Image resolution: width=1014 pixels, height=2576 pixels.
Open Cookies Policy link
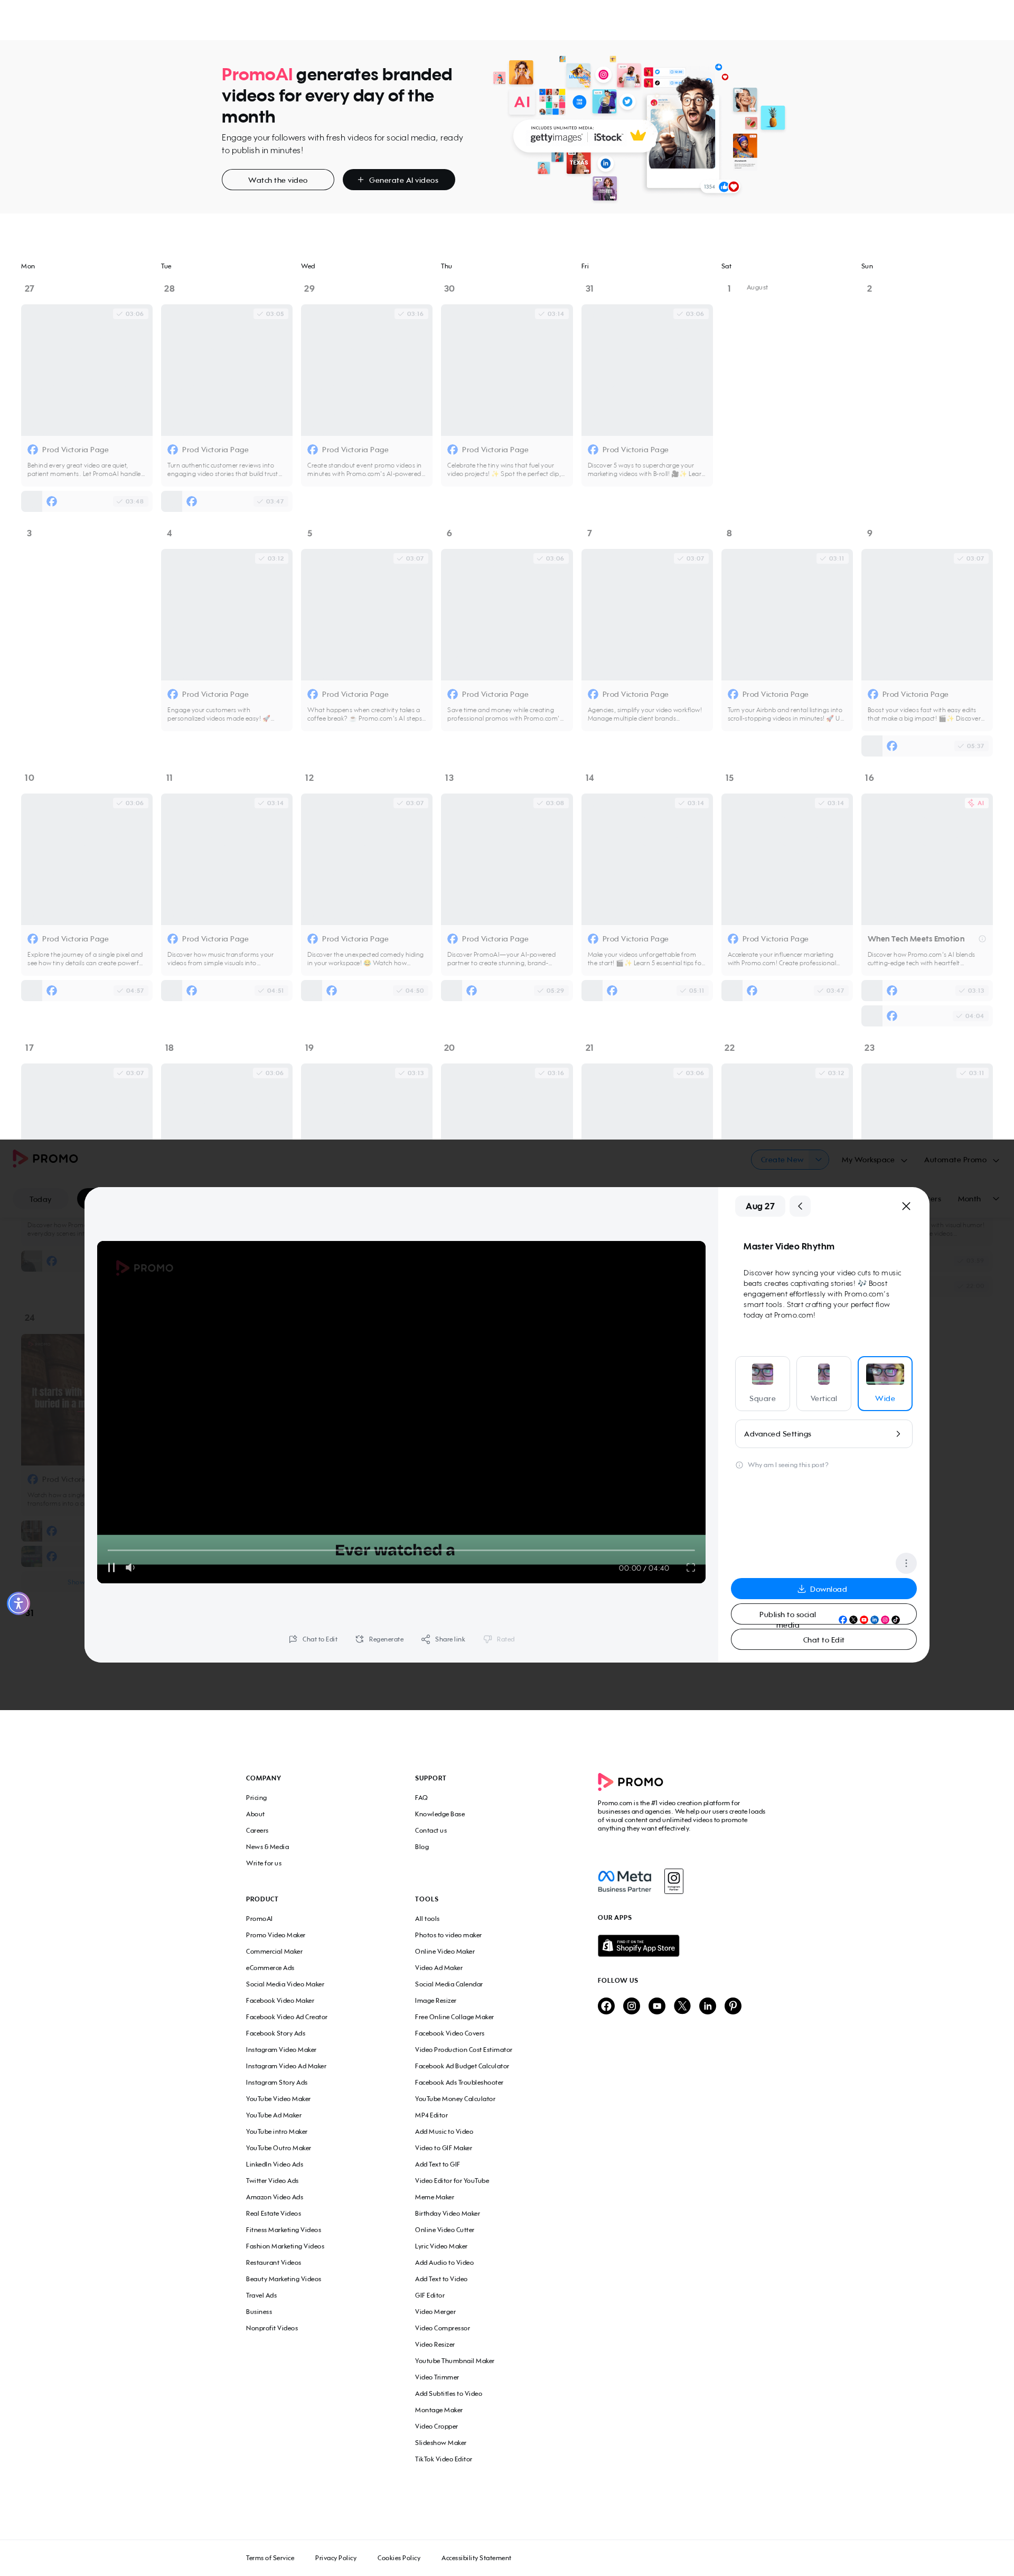[399, 2558]
